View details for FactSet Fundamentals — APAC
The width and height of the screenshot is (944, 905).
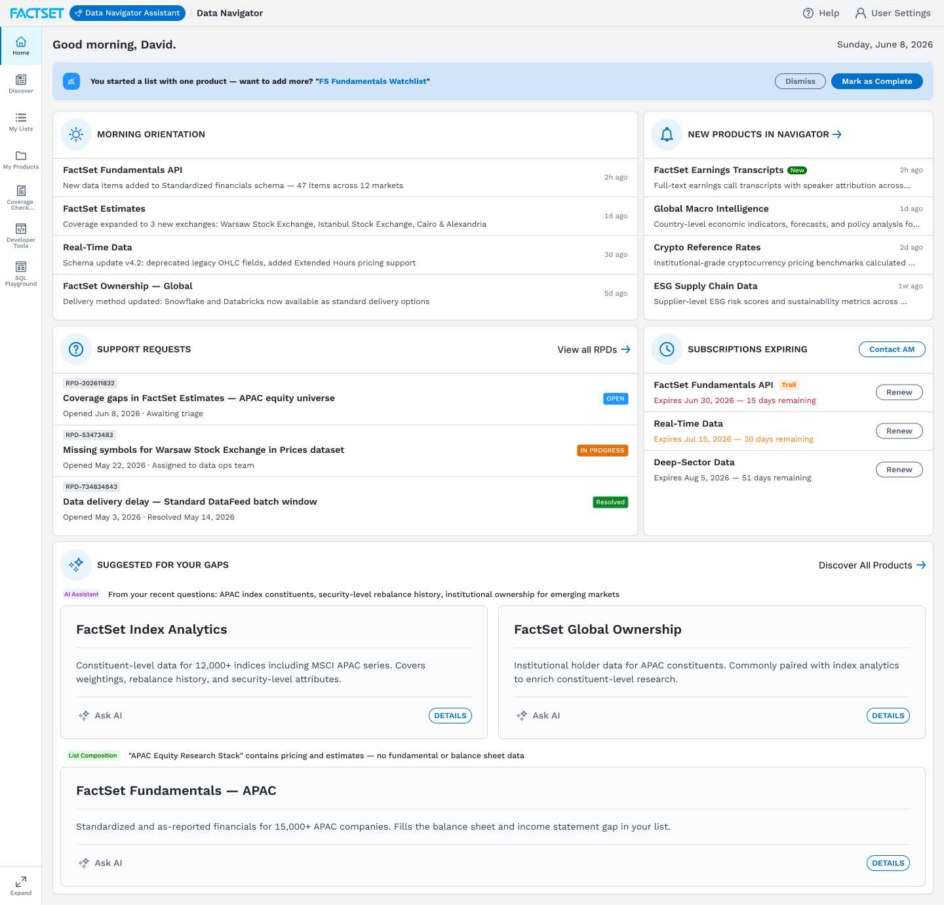click(x=888, y=863)
